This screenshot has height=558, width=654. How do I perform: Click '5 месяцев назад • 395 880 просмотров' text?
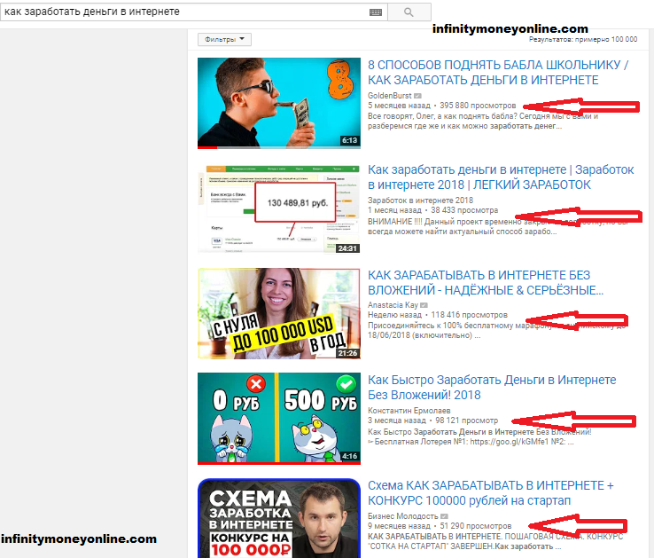(441, 106)
